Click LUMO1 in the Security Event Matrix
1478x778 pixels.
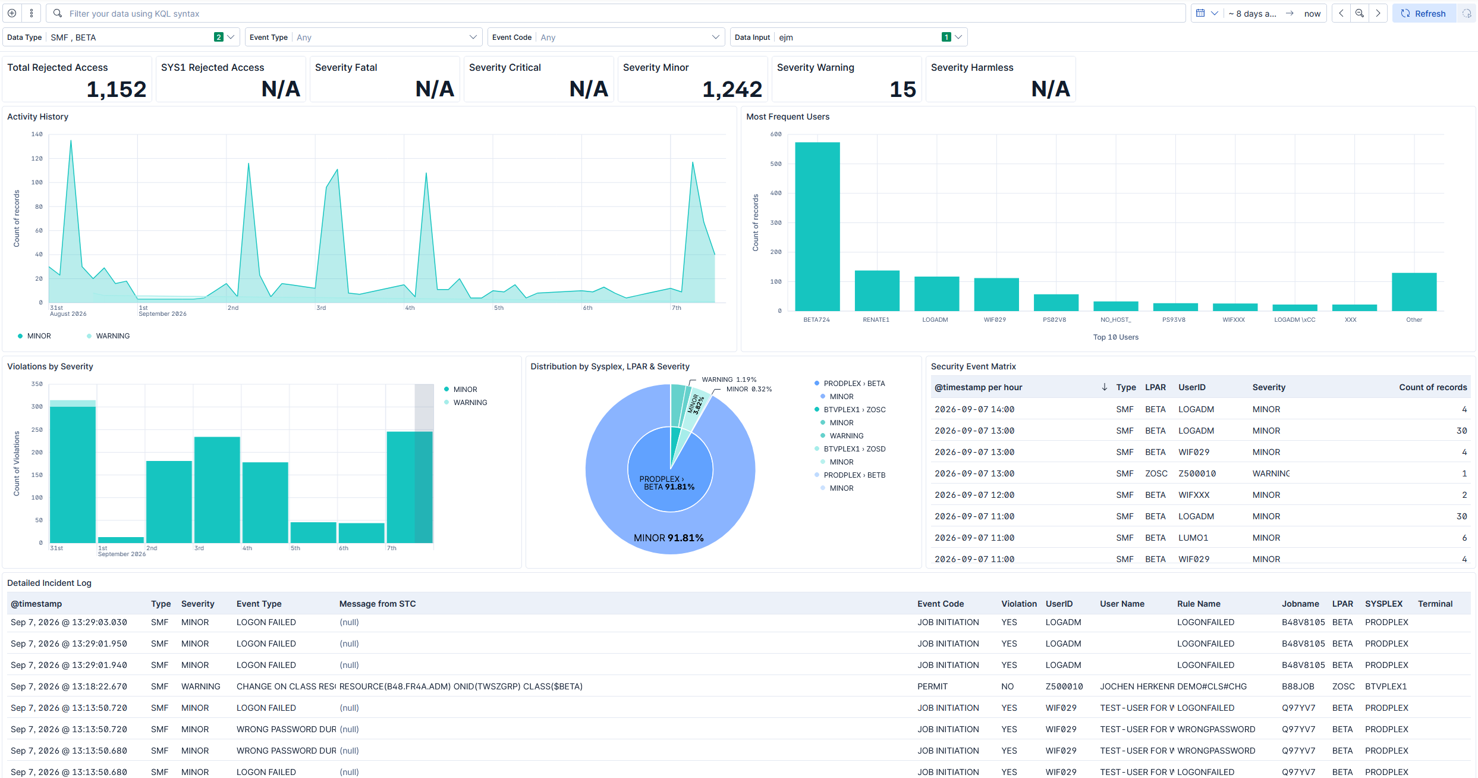click(x=1193, y=538)
